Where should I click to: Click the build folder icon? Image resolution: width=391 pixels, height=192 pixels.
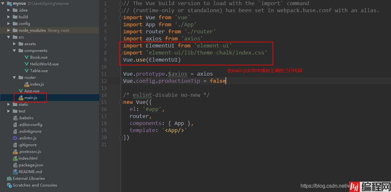point(15,17)
